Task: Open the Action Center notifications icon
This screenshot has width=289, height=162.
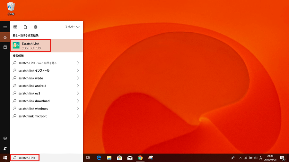Action: 283,158
